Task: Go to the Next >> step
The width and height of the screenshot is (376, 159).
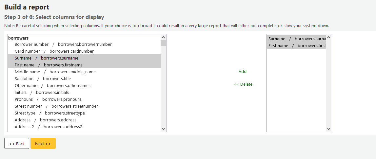Action: (43, 144)
